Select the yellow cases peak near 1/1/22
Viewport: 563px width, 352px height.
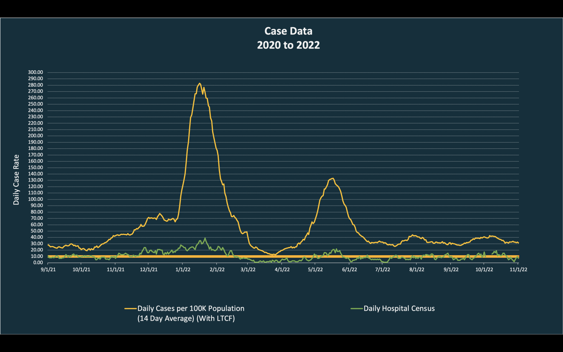pyautogui.click(x=199, y=84)
